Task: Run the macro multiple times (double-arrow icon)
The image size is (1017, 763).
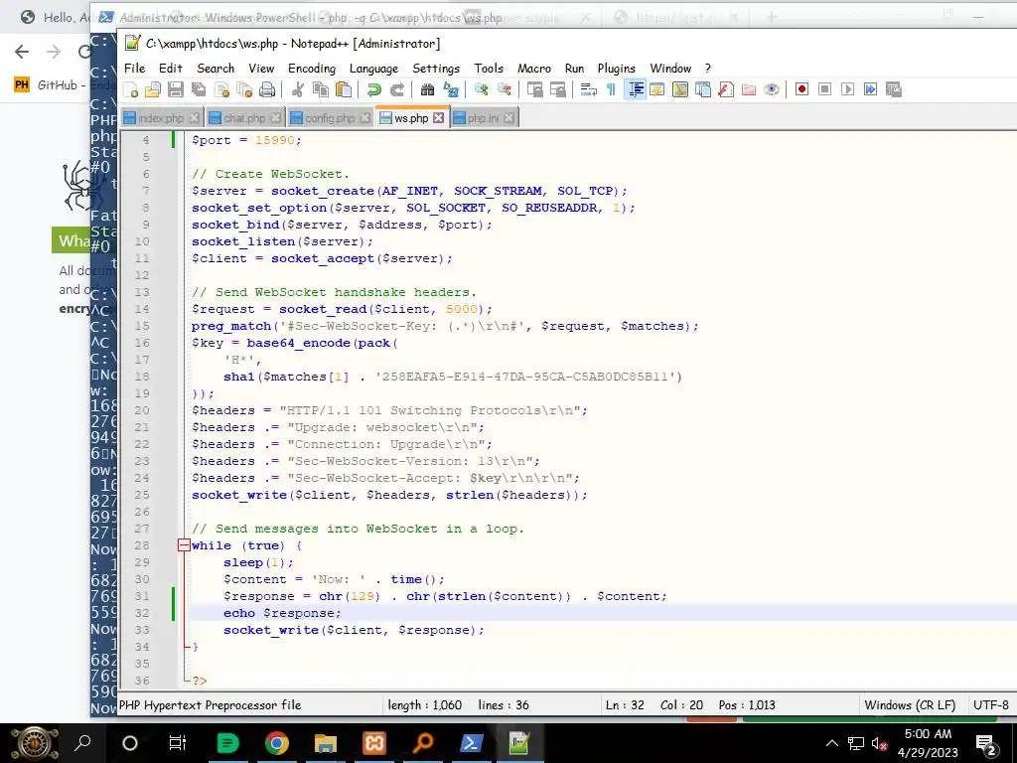Action: (x=870, y=89)
